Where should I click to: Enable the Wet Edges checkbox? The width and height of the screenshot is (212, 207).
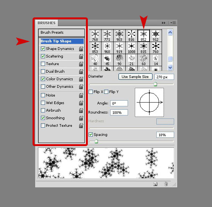[x=43, y=103]
